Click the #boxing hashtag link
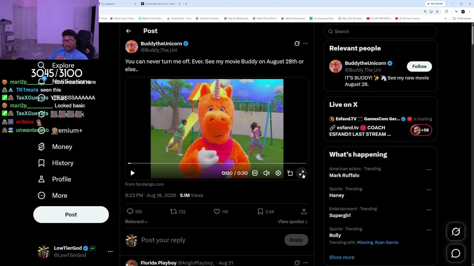 365,242
